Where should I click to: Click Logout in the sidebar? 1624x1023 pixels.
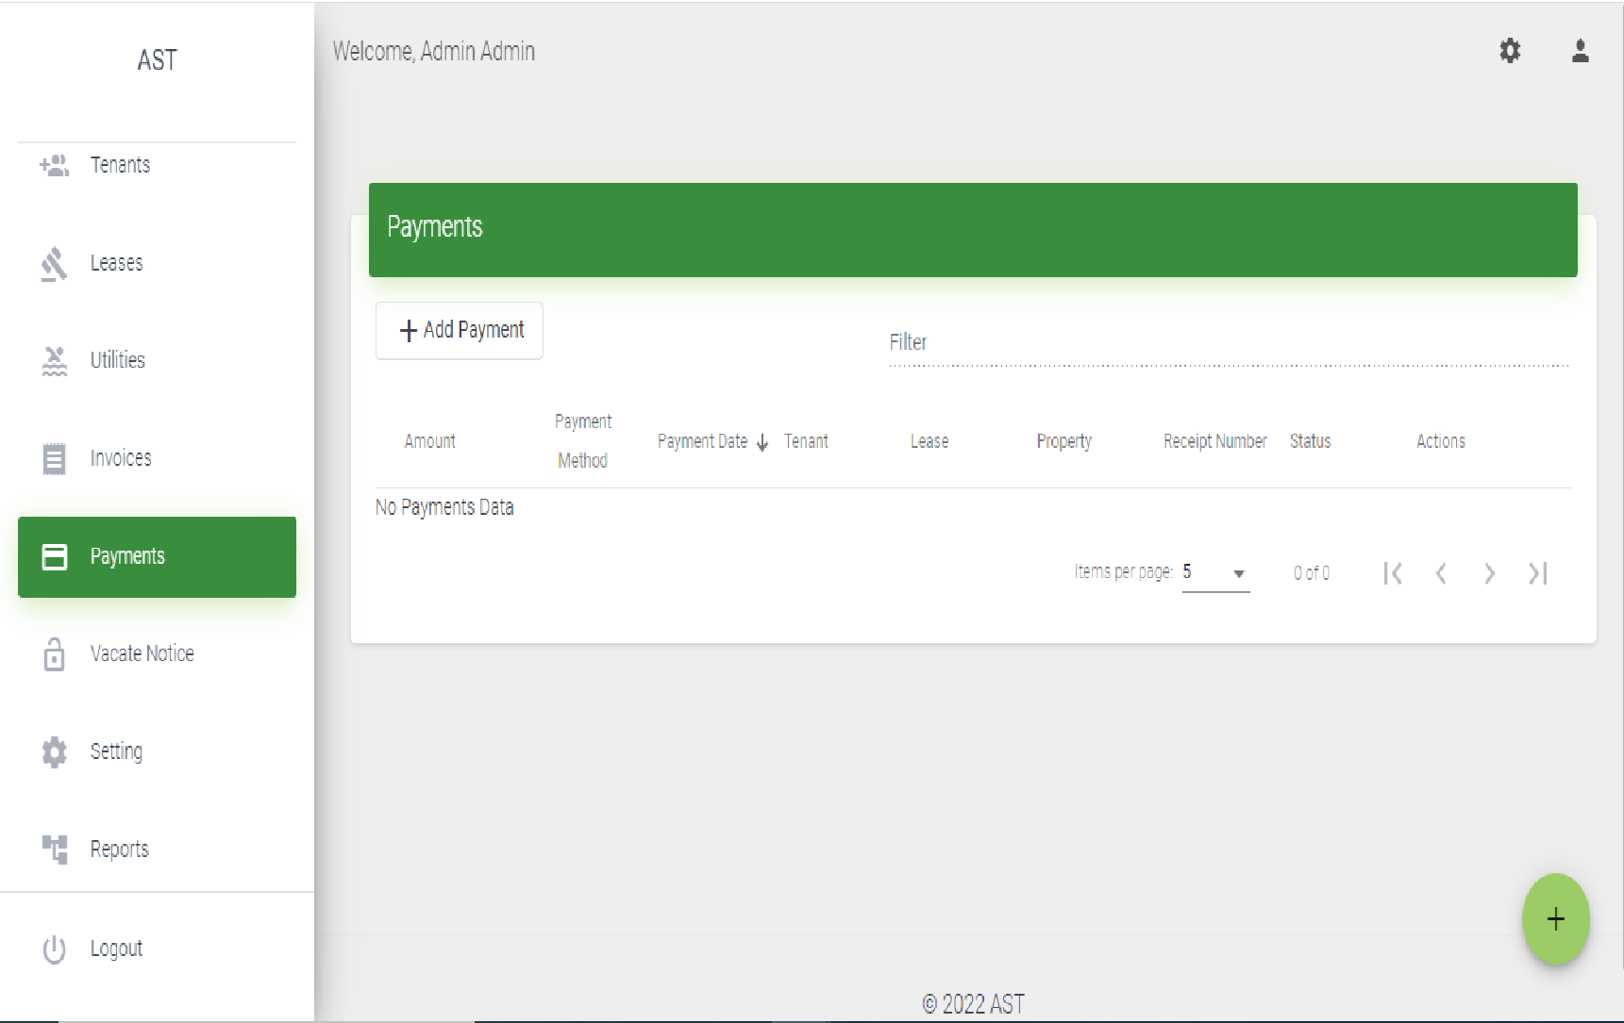[x=116, y=949]
